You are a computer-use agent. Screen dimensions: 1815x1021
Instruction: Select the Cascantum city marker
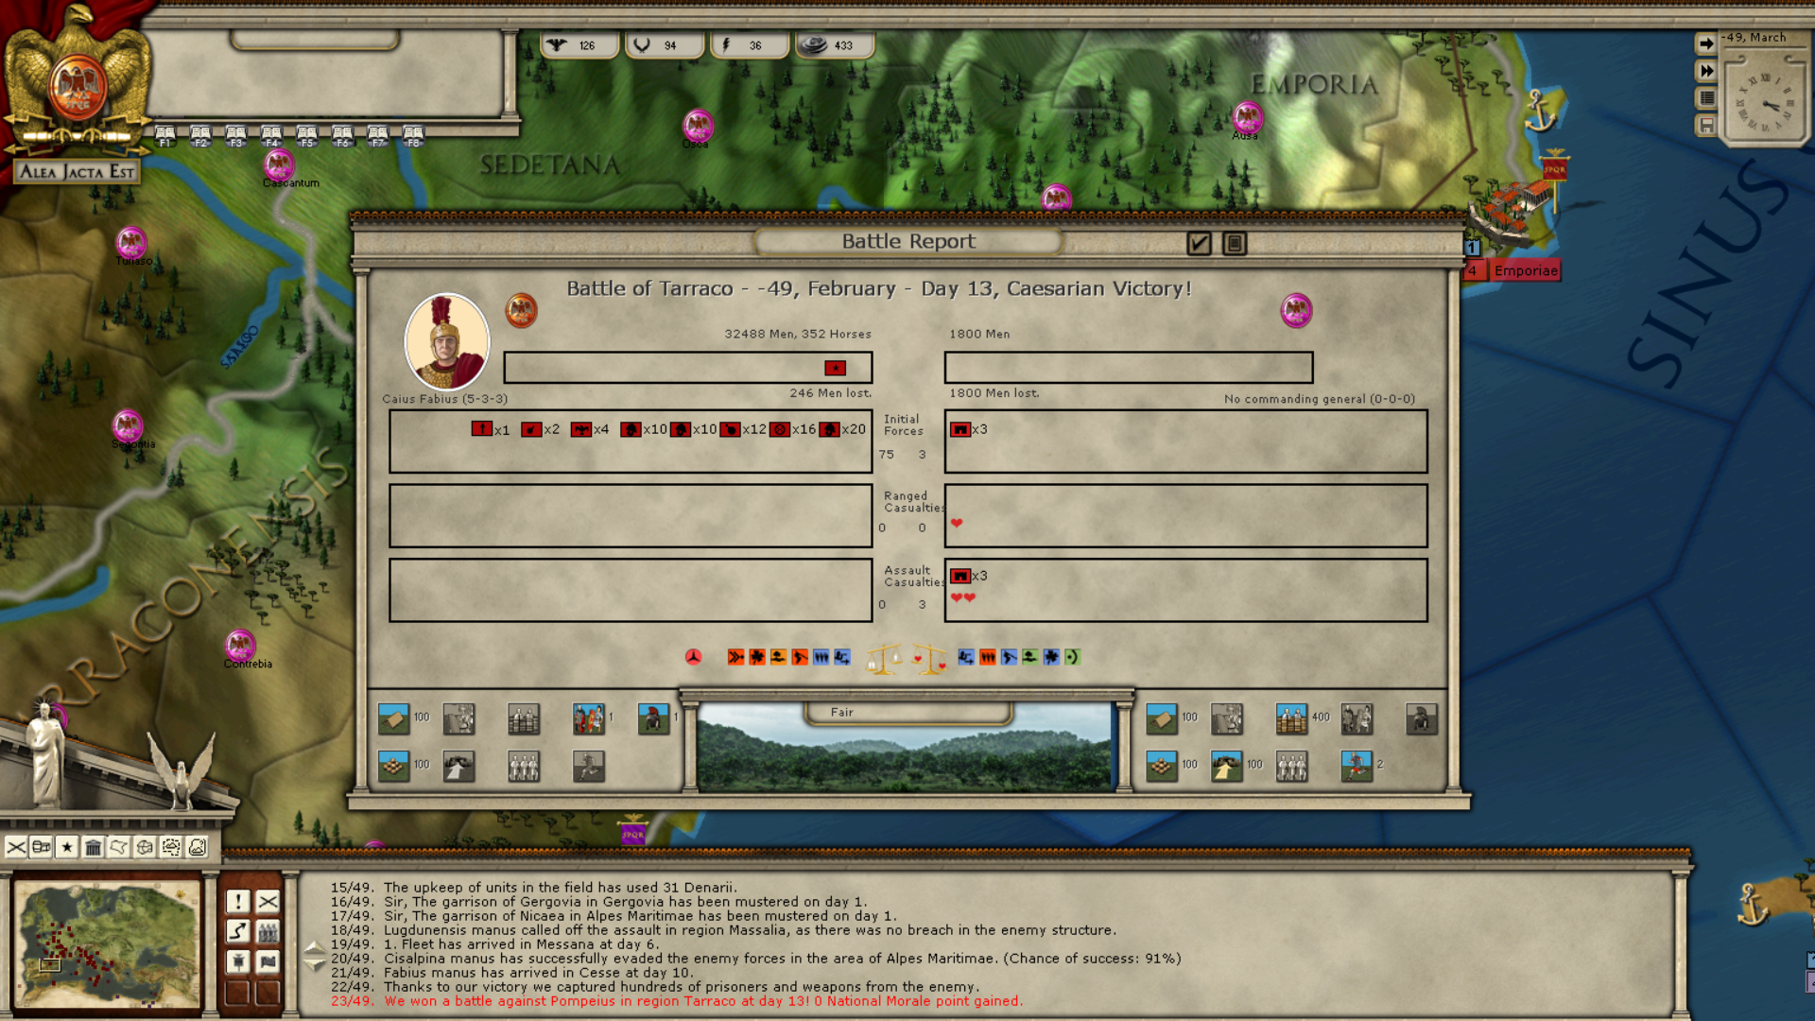coord(279,165)
